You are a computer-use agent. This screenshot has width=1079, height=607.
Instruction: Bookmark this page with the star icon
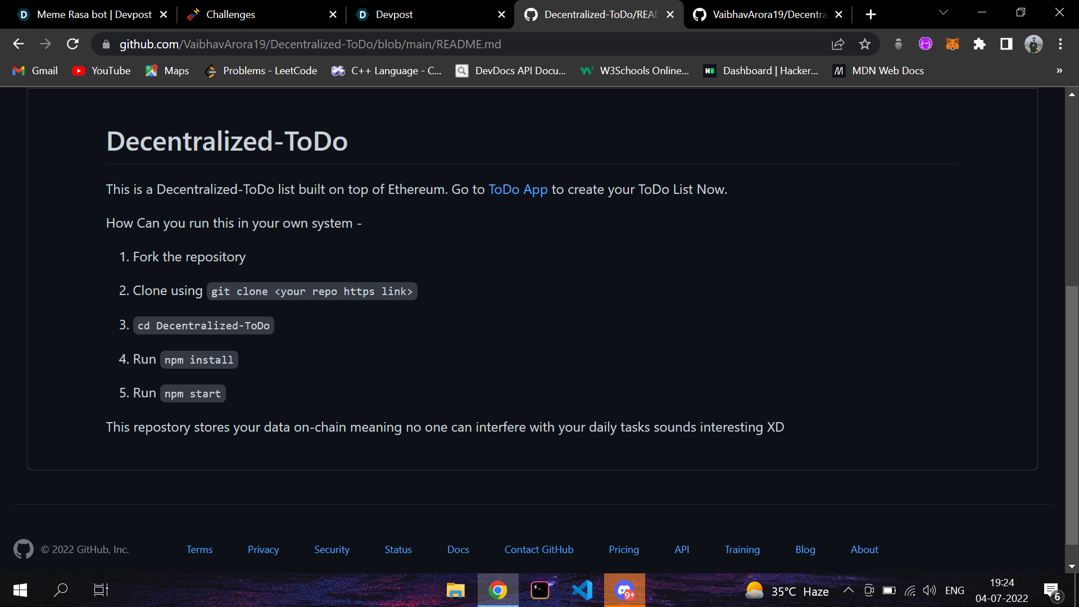(864, 44)
